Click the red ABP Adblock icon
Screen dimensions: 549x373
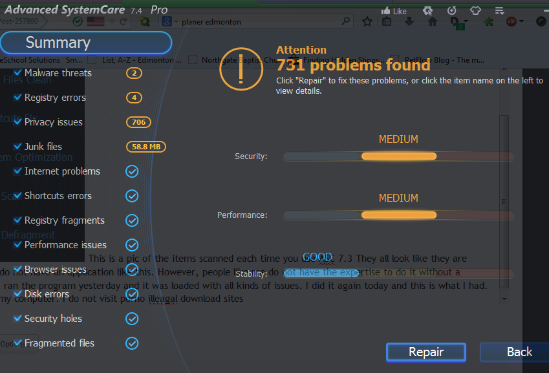(511, 22)
